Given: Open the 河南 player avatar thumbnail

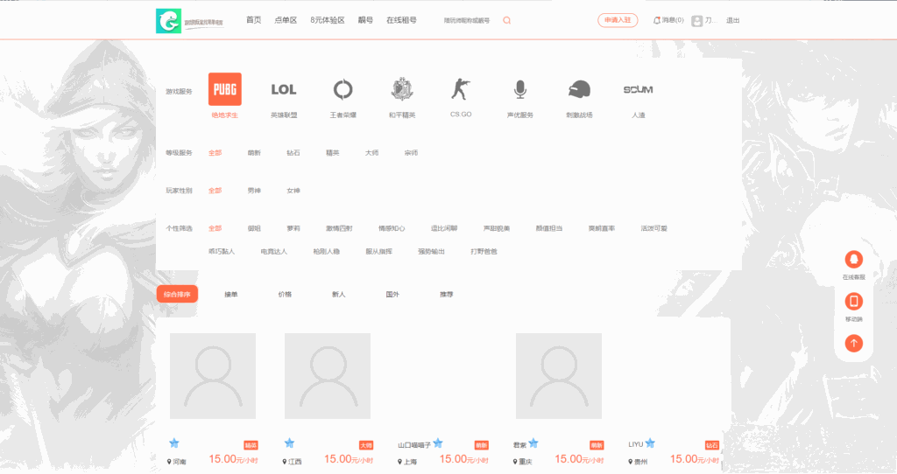Looking at the screenshot, I should (213, 376).
